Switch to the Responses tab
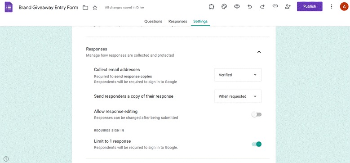The image size is (350, 163). click(x=177, y=21)
